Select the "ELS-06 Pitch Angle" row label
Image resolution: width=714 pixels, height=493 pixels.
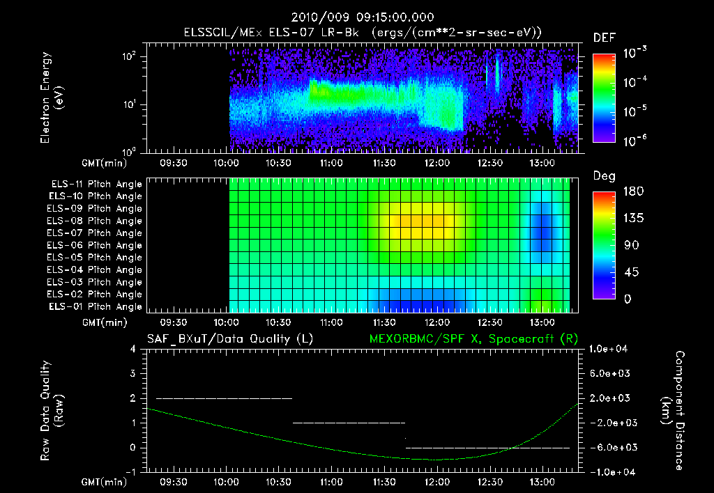tap(94, 246)
